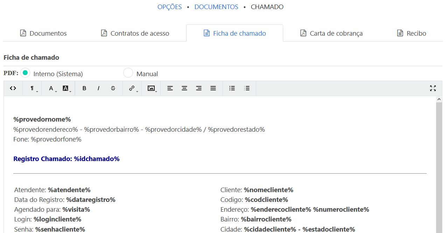Insert an unordered bullet list
The width and height of the screenshot is (448, 233).
point(232,88)
